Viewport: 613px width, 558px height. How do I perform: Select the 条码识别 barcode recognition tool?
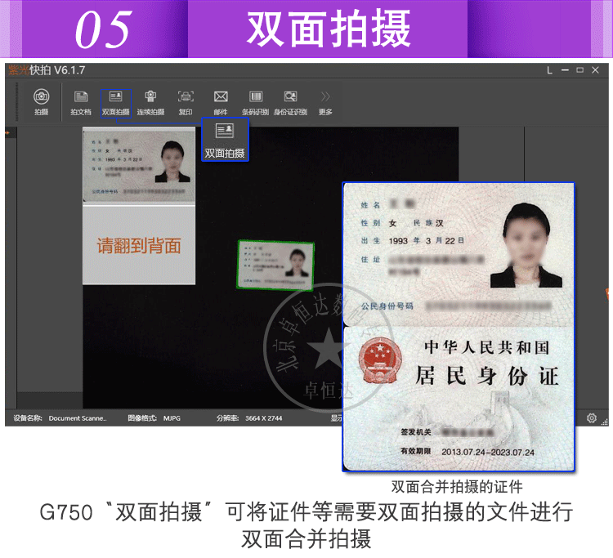(255, 103)
